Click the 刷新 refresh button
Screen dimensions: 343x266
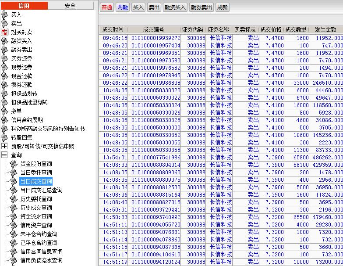pyautogui.click(x=223, y=7)
